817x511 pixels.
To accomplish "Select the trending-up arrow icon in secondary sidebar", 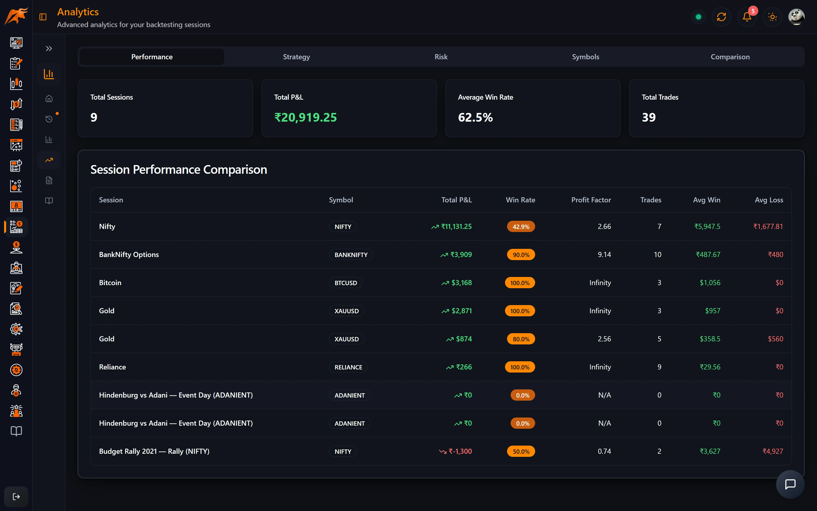I will (x=49, y=160).
